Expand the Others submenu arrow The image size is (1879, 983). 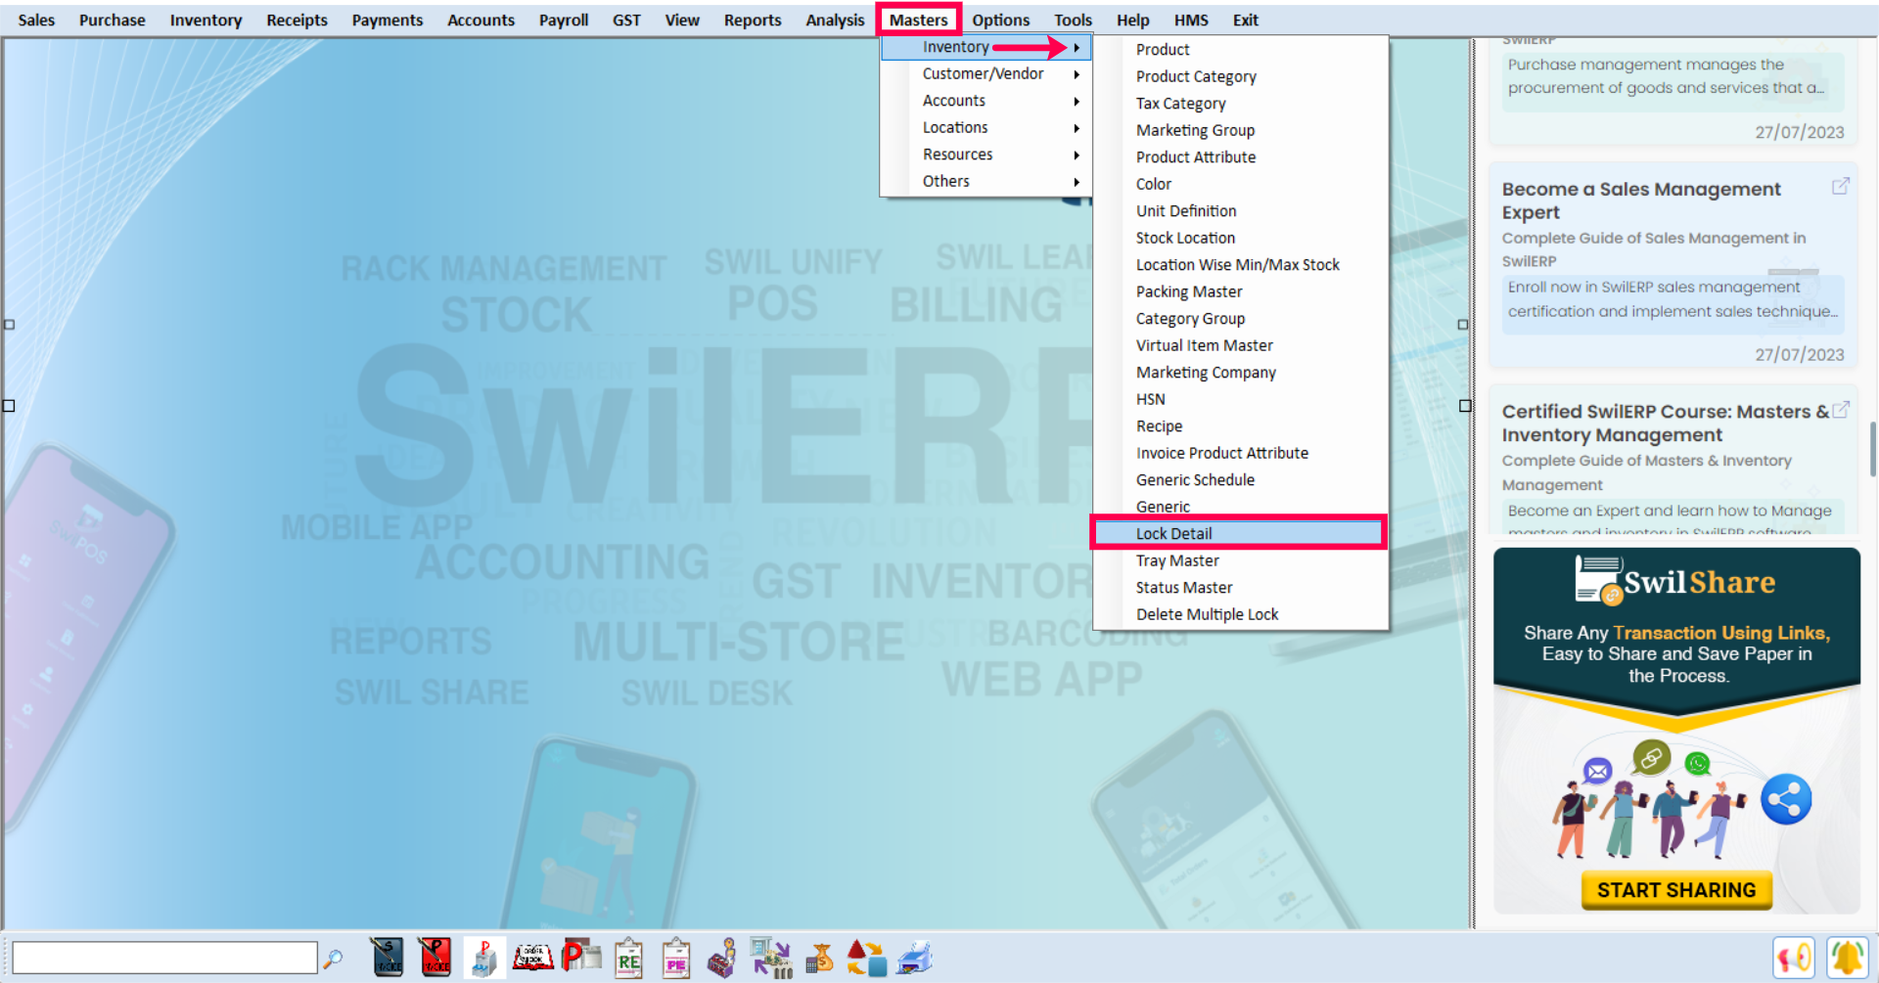coord(1076,182)
